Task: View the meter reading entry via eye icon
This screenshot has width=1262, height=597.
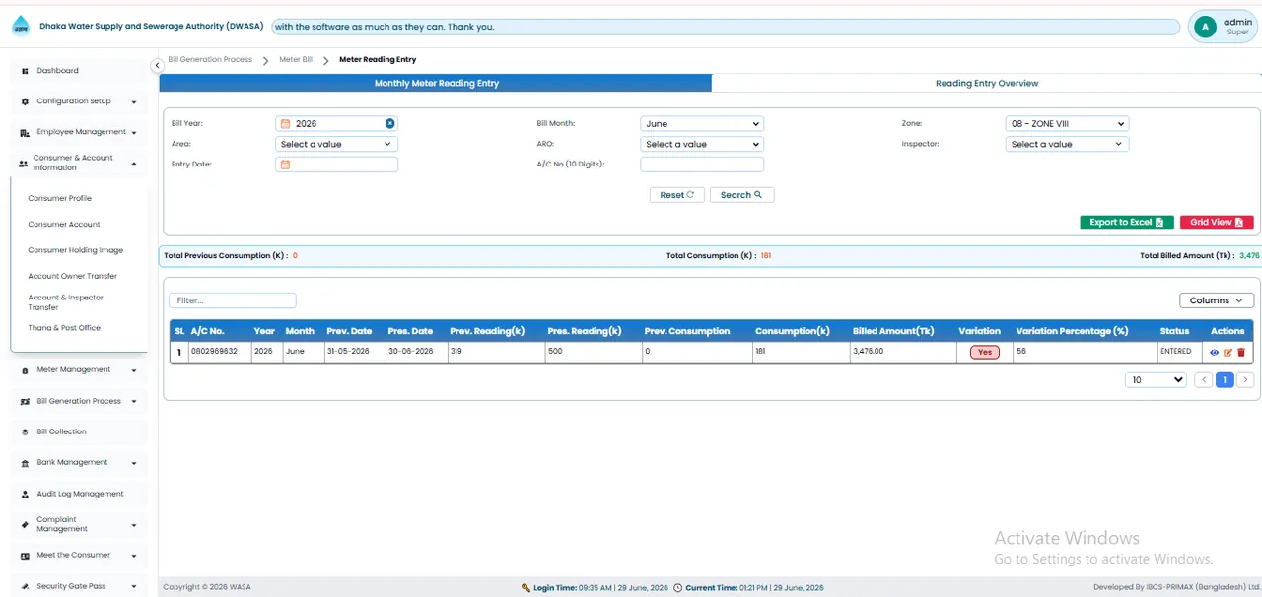Action: point(1214,352)
